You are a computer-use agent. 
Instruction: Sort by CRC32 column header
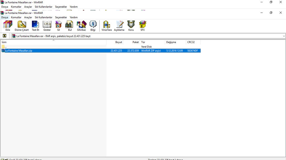pyautogui.click(x=193, y=42)
